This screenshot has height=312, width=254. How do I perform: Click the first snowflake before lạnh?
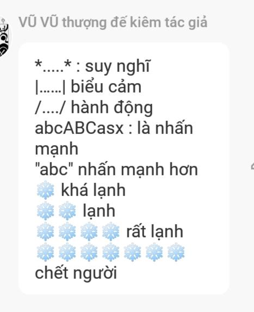pos(46,211)
